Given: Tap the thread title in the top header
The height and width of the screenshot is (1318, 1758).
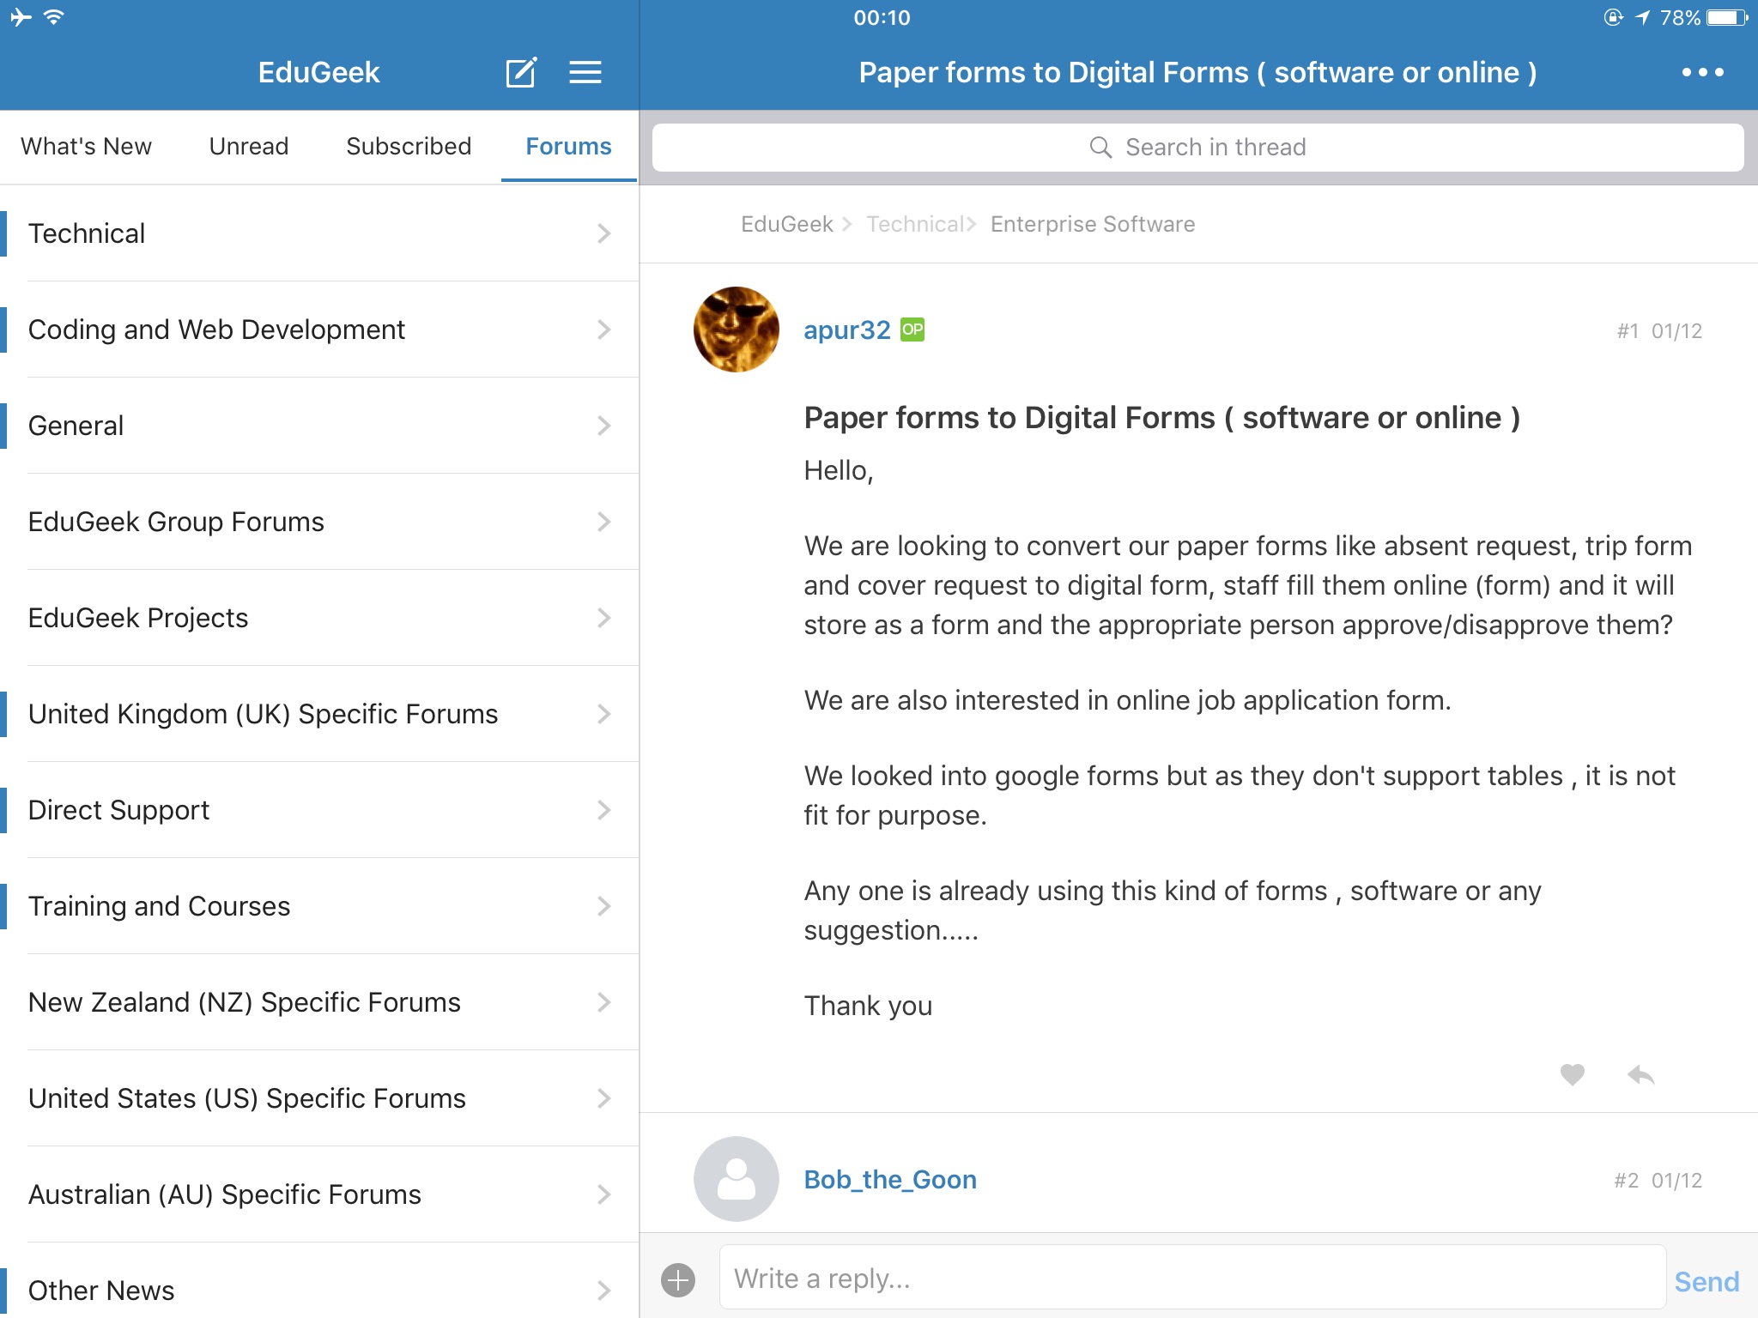Looking at the screenshot, I should 1197,72.
